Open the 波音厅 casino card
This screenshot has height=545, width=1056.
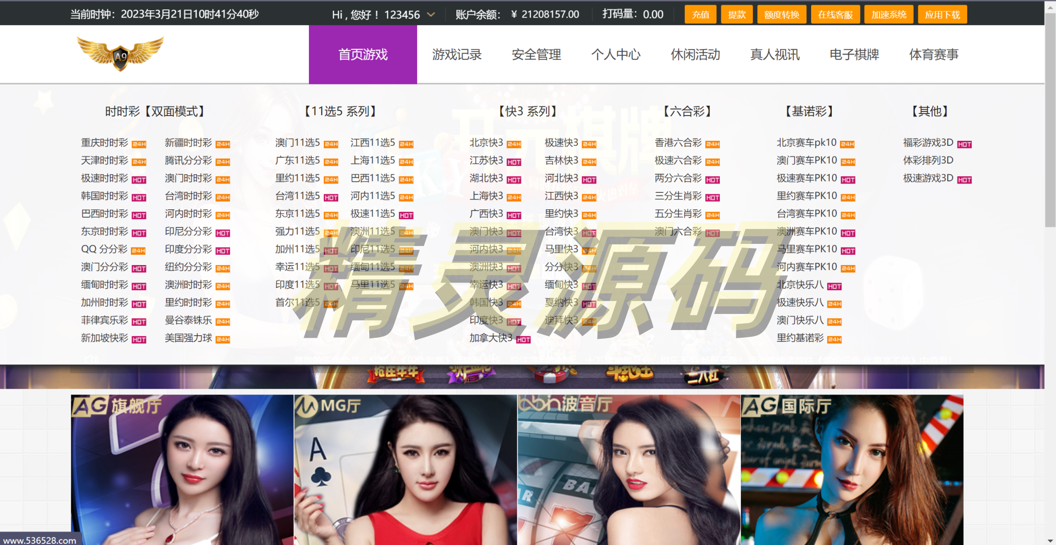click(x=629, y=470)
